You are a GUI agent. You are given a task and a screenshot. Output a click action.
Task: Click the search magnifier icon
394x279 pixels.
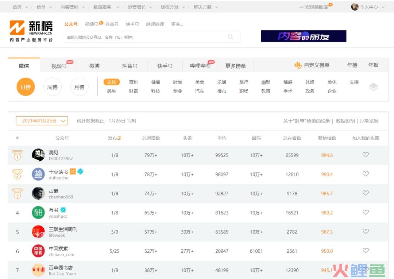coord(230,37)
